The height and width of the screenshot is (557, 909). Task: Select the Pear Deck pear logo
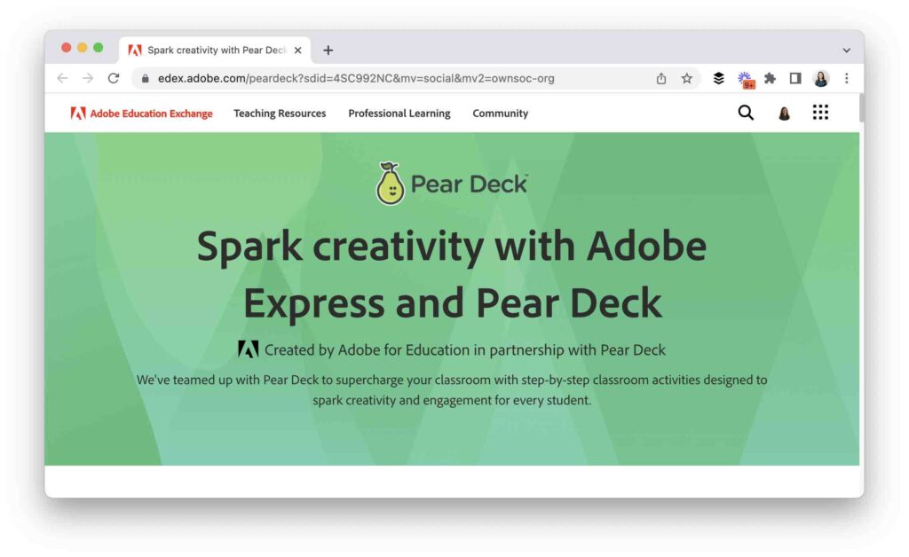tap(391, 183)
